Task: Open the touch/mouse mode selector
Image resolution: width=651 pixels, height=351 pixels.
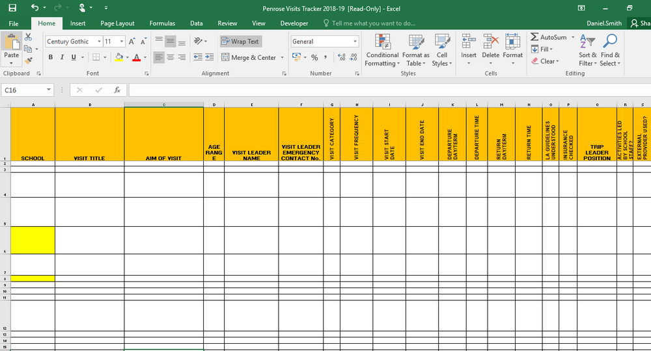Action: tap(82, 8)
